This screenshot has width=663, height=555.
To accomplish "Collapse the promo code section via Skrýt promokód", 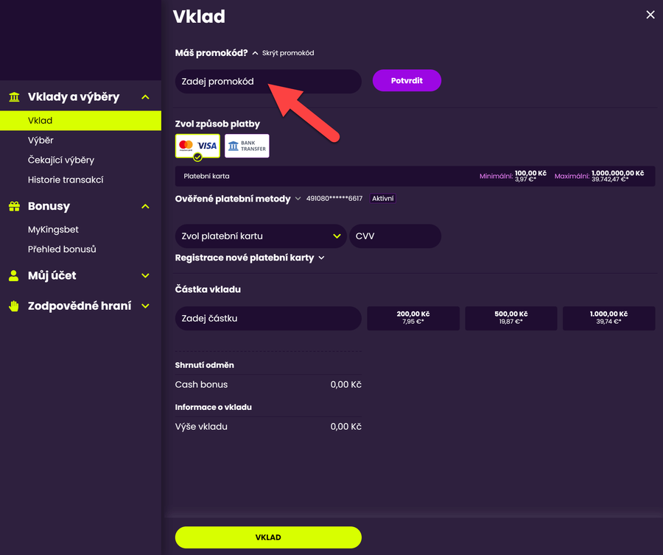I will 290,52.
